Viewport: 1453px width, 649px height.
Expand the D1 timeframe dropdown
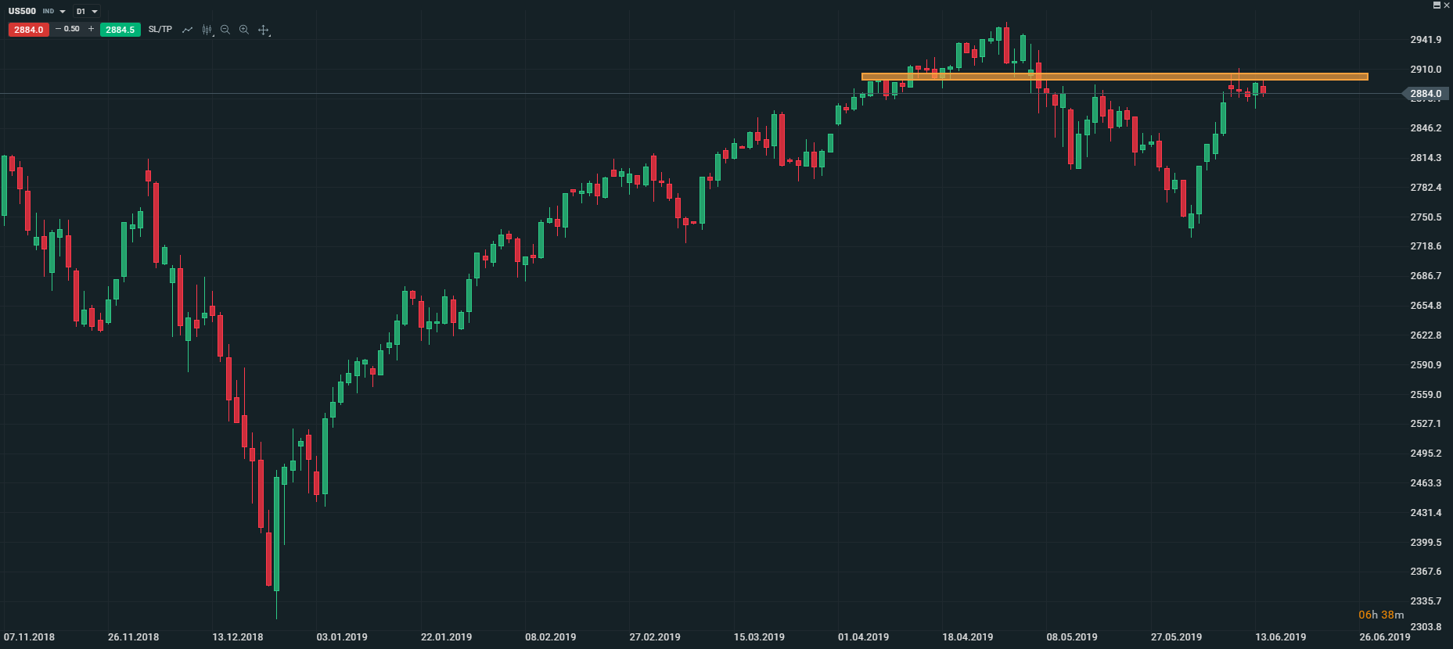(x=95, y=12)
